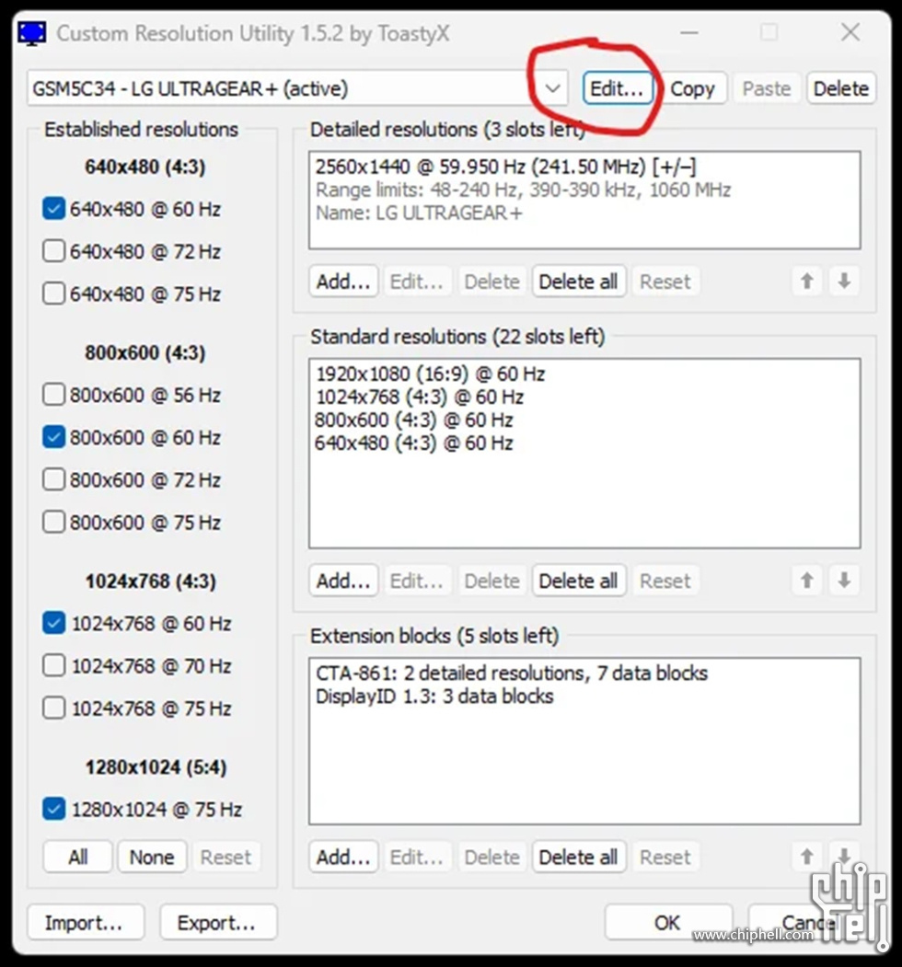Screen dimensions: 902x967
Task: Select the CTA-861 extension block entry
Action: [x=511, y=673]
